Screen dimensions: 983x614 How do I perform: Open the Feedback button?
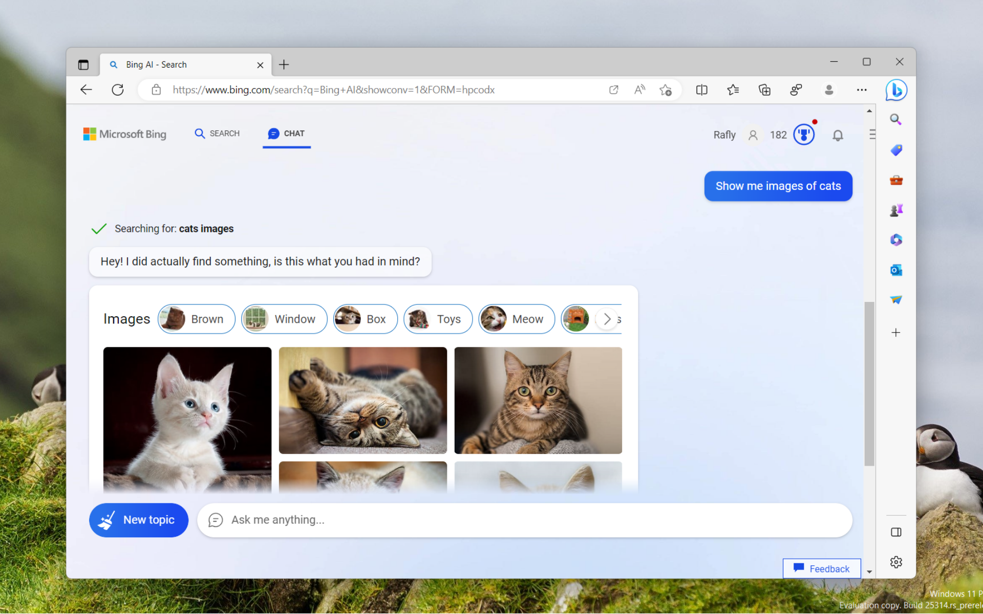click(822, 569)
